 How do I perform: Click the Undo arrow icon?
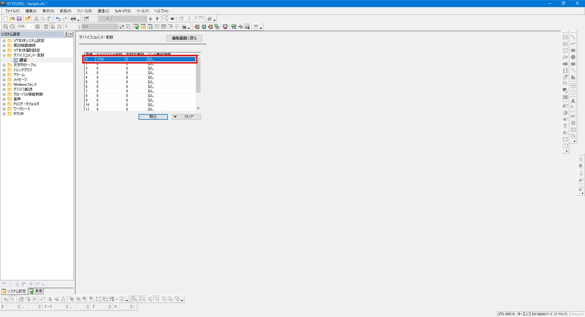point(58,19)
